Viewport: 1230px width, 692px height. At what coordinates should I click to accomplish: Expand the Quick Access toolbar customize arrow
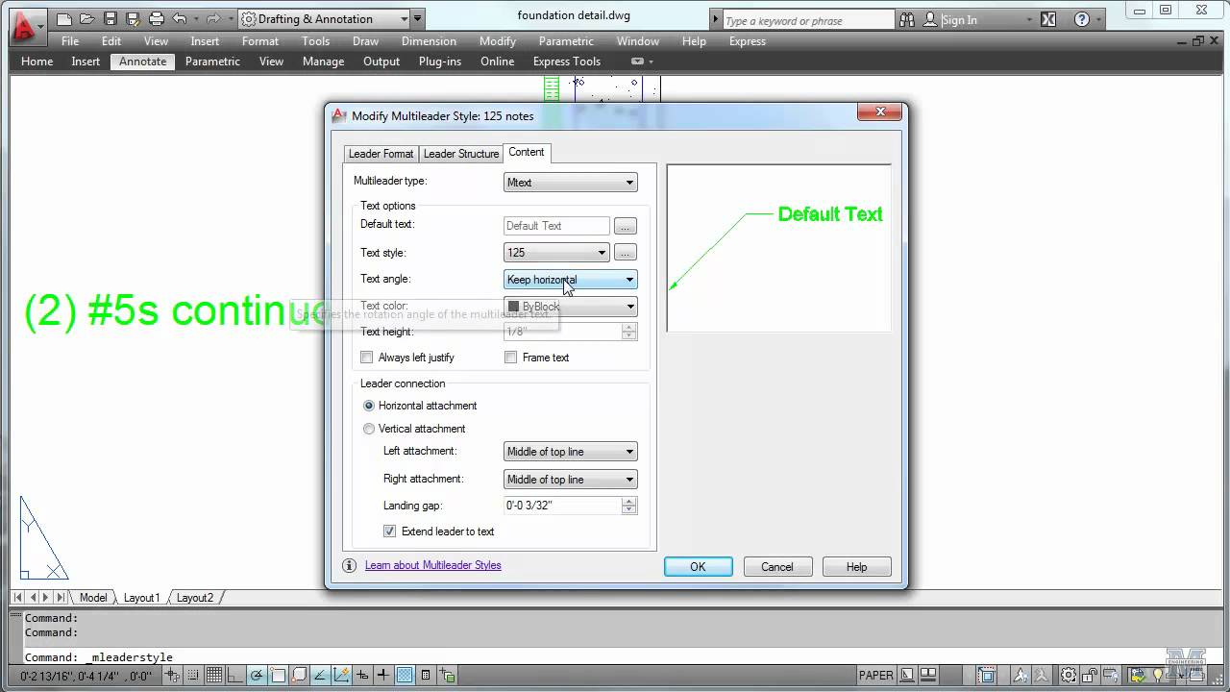[417, 19]
